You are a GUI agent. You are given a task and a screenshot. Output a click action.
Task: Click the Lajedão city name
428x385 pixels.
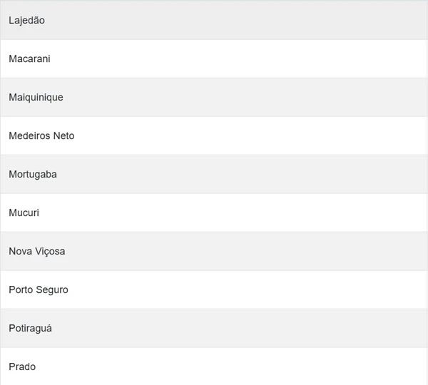click(26, 21)
